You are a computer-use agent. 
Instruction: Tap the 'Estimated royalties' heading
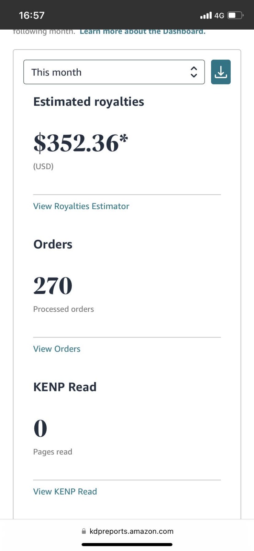[x=89, y=102]
